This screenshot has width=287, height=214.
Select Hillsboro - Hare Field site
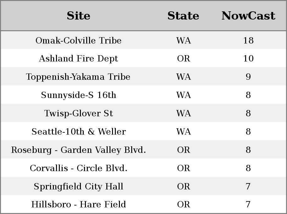tap(79, 204)
